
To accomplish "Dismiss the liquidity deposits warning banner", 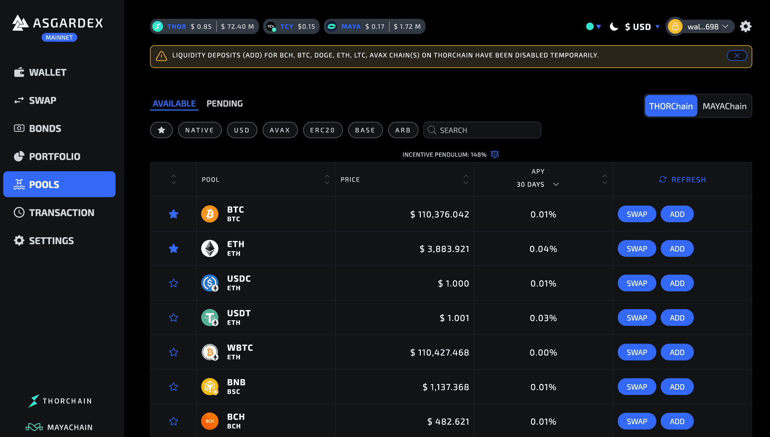I will 737,55.
